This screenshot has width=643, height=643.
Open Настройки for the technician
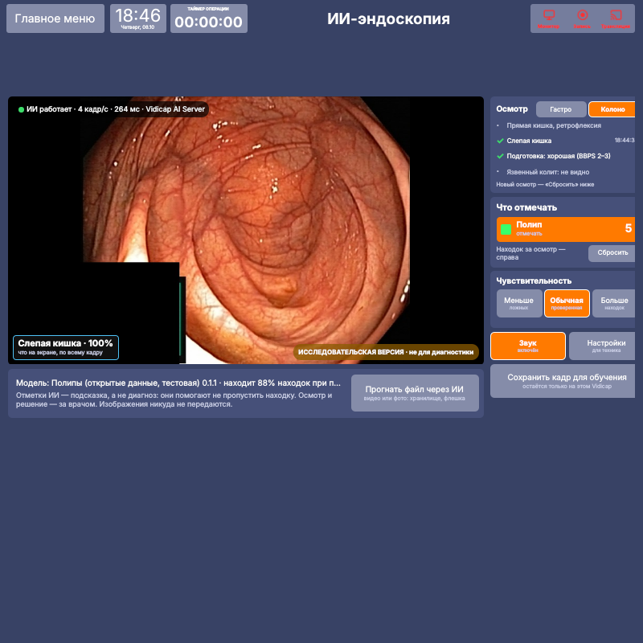point(602,346)
